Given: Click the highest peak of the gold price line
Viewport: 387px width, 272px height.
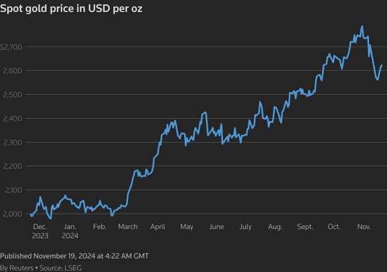Looking at the screenshot, I should pos(362,26).
